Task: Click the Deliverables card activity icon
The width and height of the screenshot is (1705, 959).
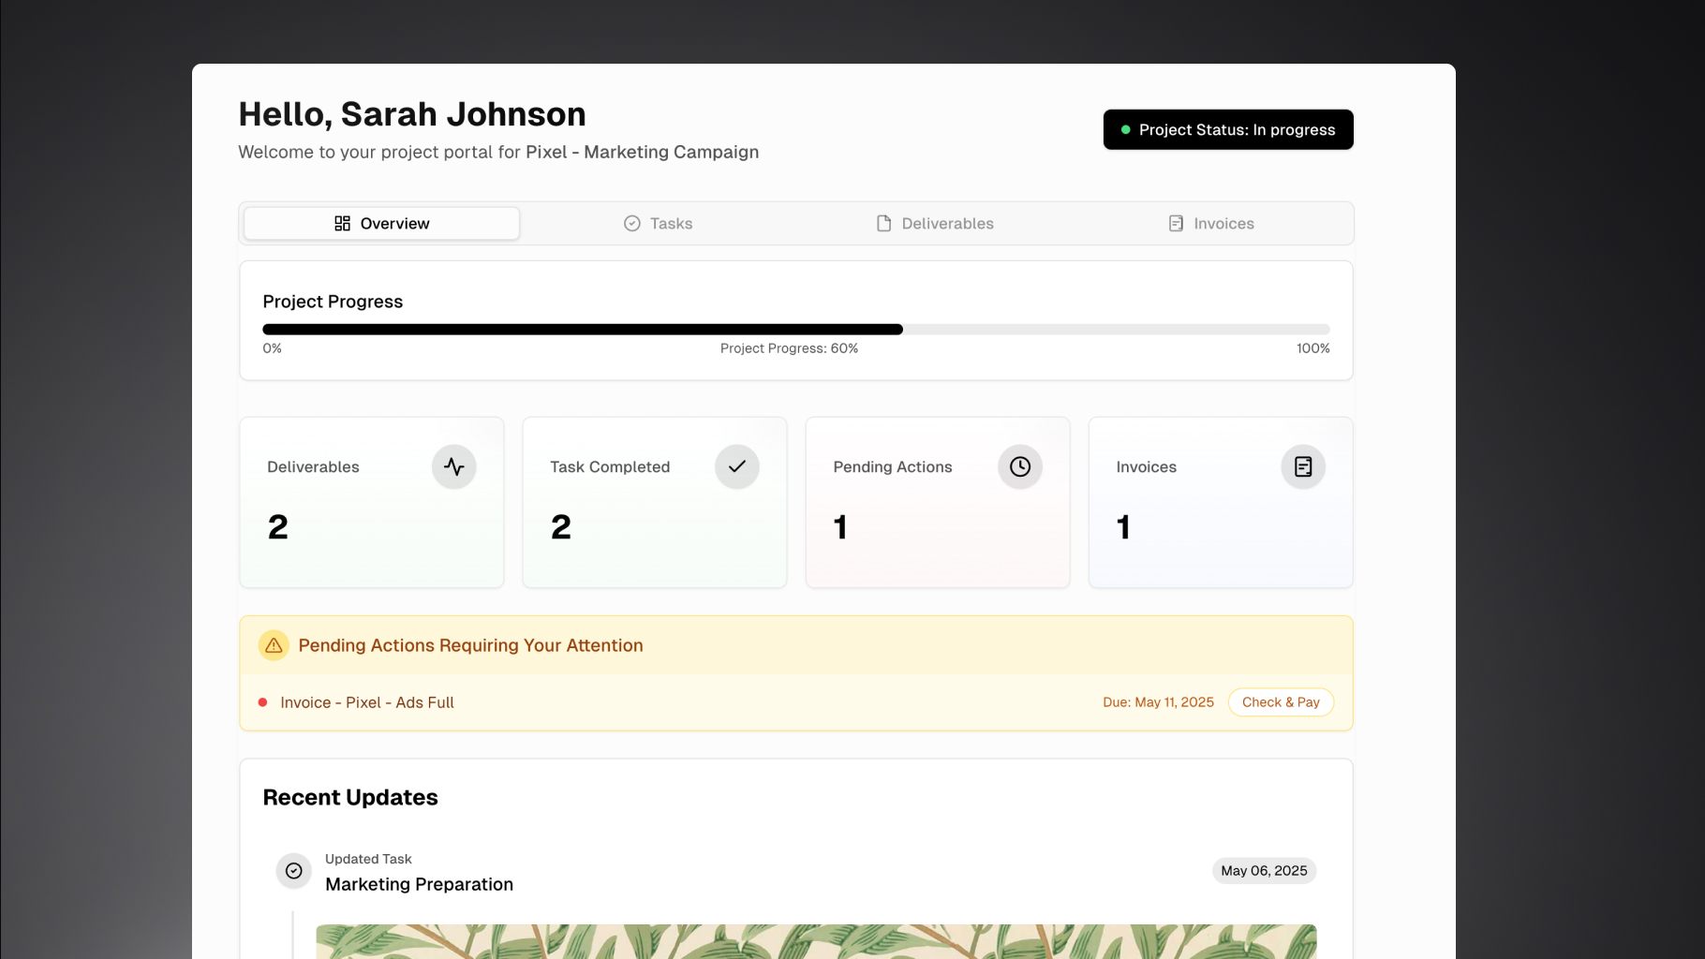Action: click(454, 466)
